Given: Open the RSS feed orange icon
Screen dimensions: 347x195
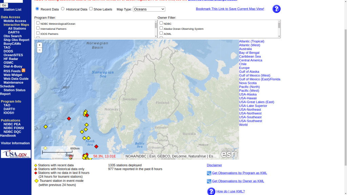Looking at the screenshot, I should pos(23,70).
